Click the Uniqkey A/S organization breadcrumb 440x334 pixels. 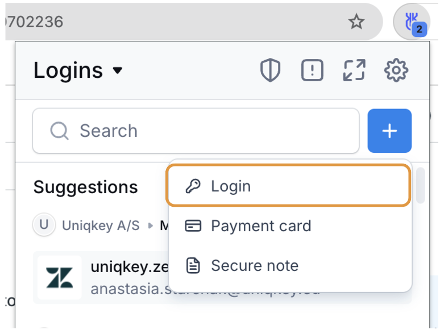101,225
